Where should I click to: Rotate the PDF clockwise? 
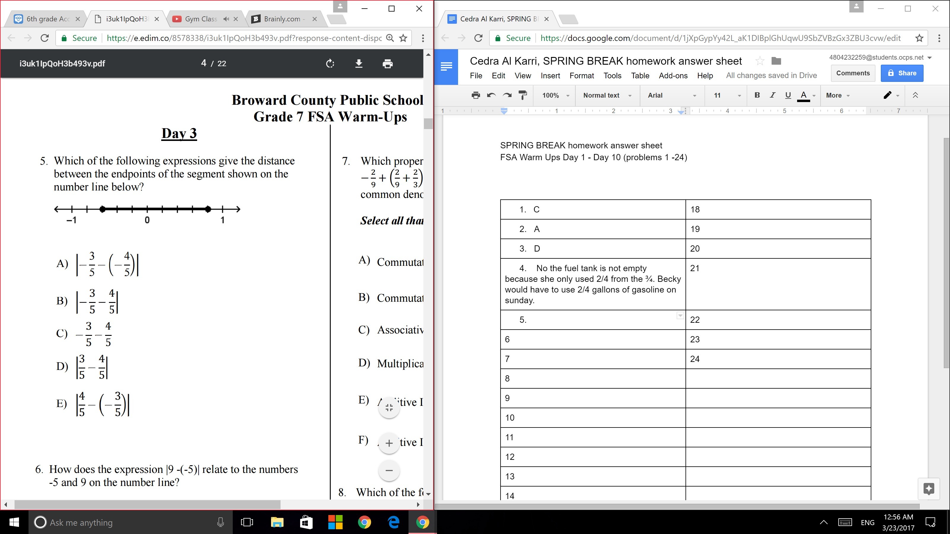(x=330, y=64)
